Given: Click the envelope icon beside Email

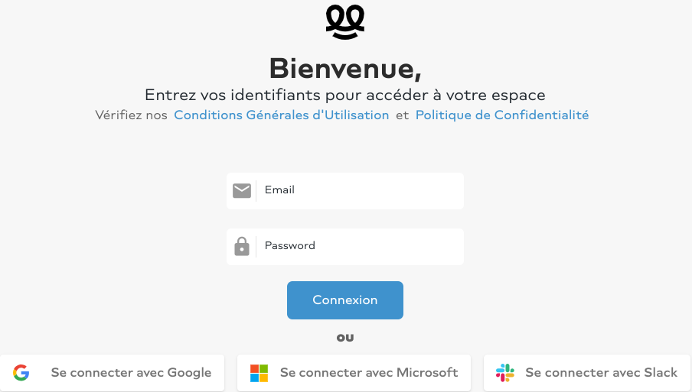Looking at the screenshot, I should (242, 191).
